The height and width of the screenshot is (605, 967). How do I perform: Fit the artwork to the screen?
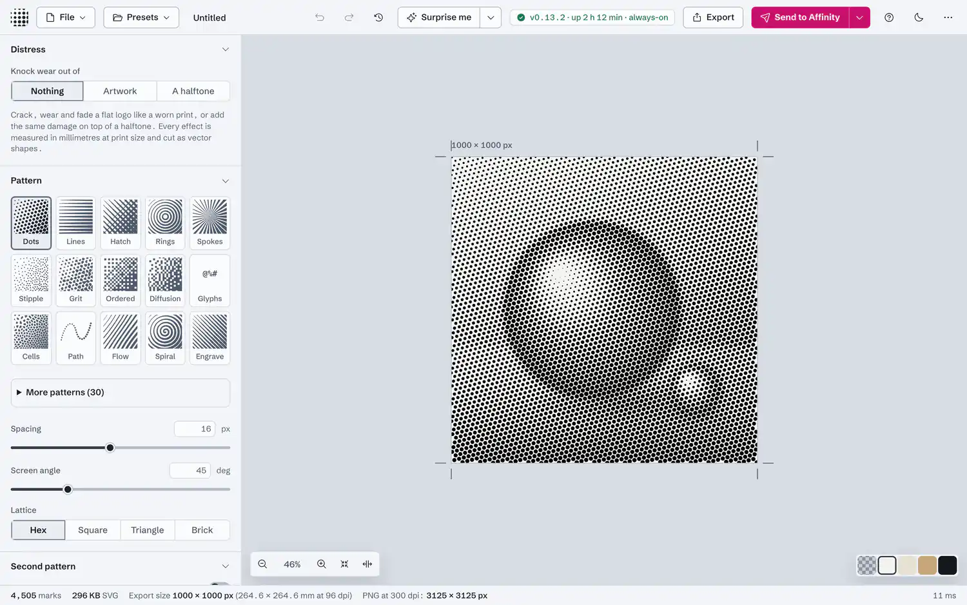pos(344,564)
